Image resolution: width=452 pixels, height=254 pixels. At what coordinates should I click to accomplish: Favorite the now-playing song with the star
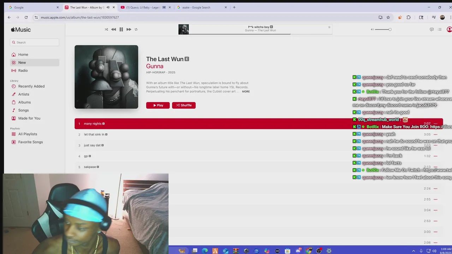pyautogui.click(x=329, y=27)
